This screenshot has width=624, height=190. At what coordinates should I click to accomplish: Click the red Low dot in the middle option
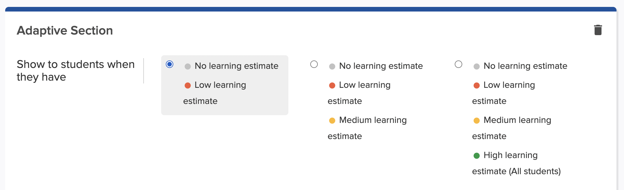tap(332, 85)
